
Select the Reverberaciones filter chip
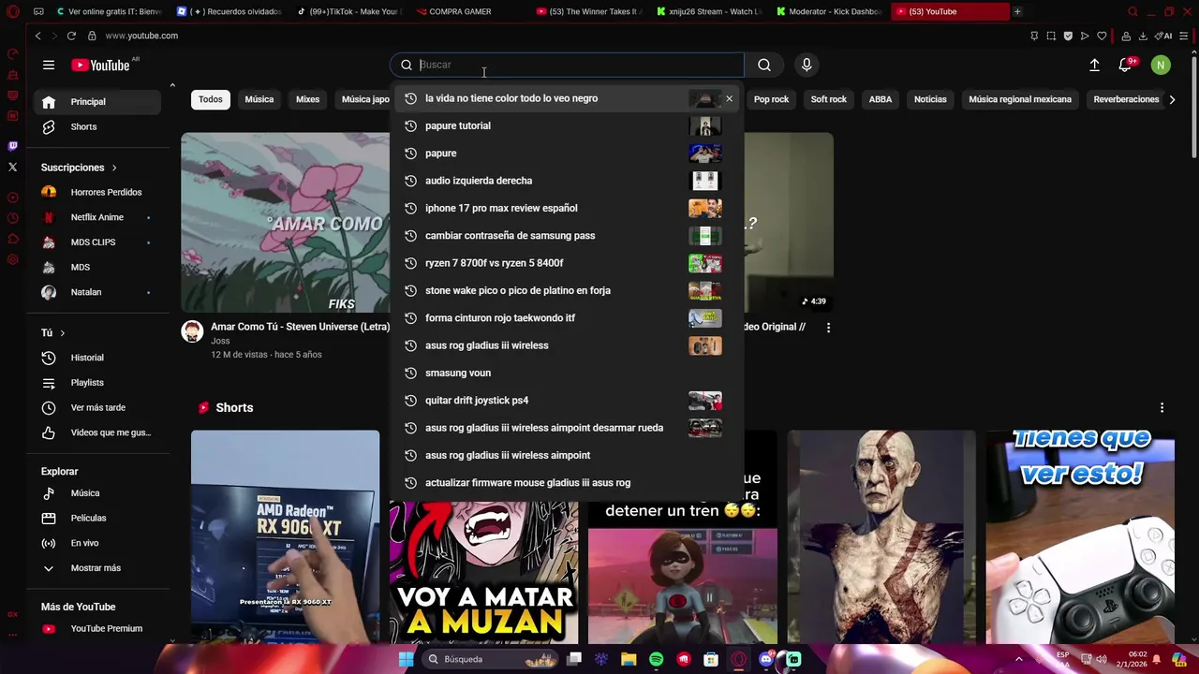(1126, 99)
